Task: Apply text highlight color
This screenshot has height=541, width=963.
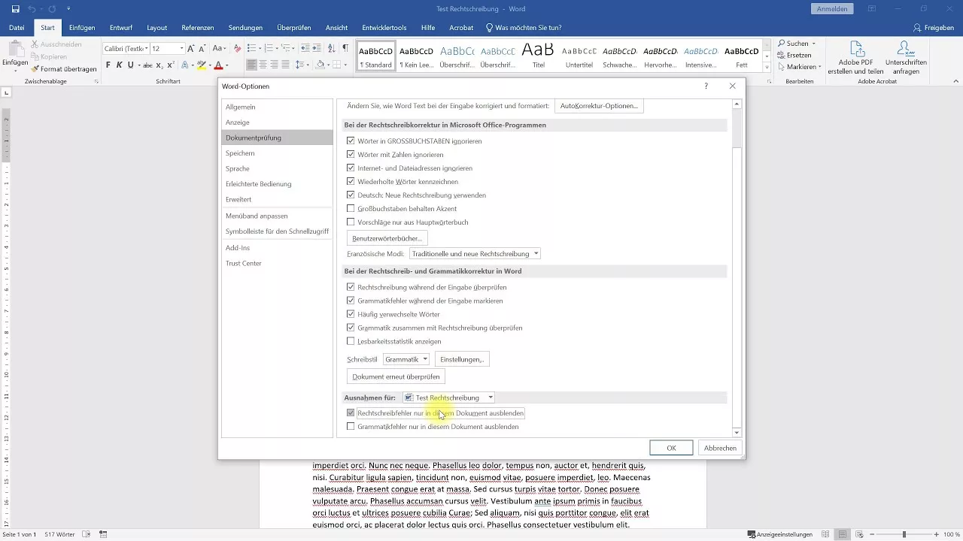Action: click(x=202, y=65)
